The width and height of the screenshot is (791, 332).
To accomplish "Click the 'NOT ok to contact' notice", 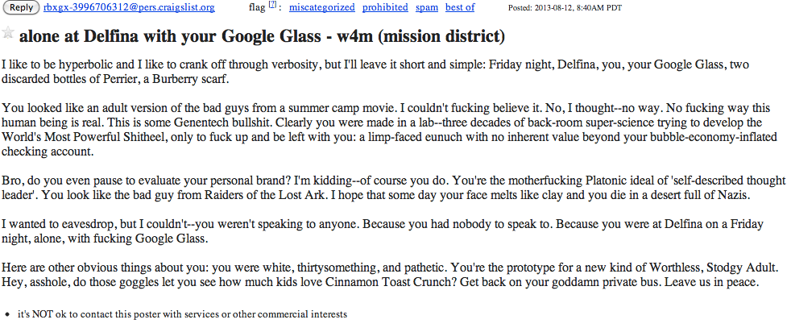I will tap(182, 314).
